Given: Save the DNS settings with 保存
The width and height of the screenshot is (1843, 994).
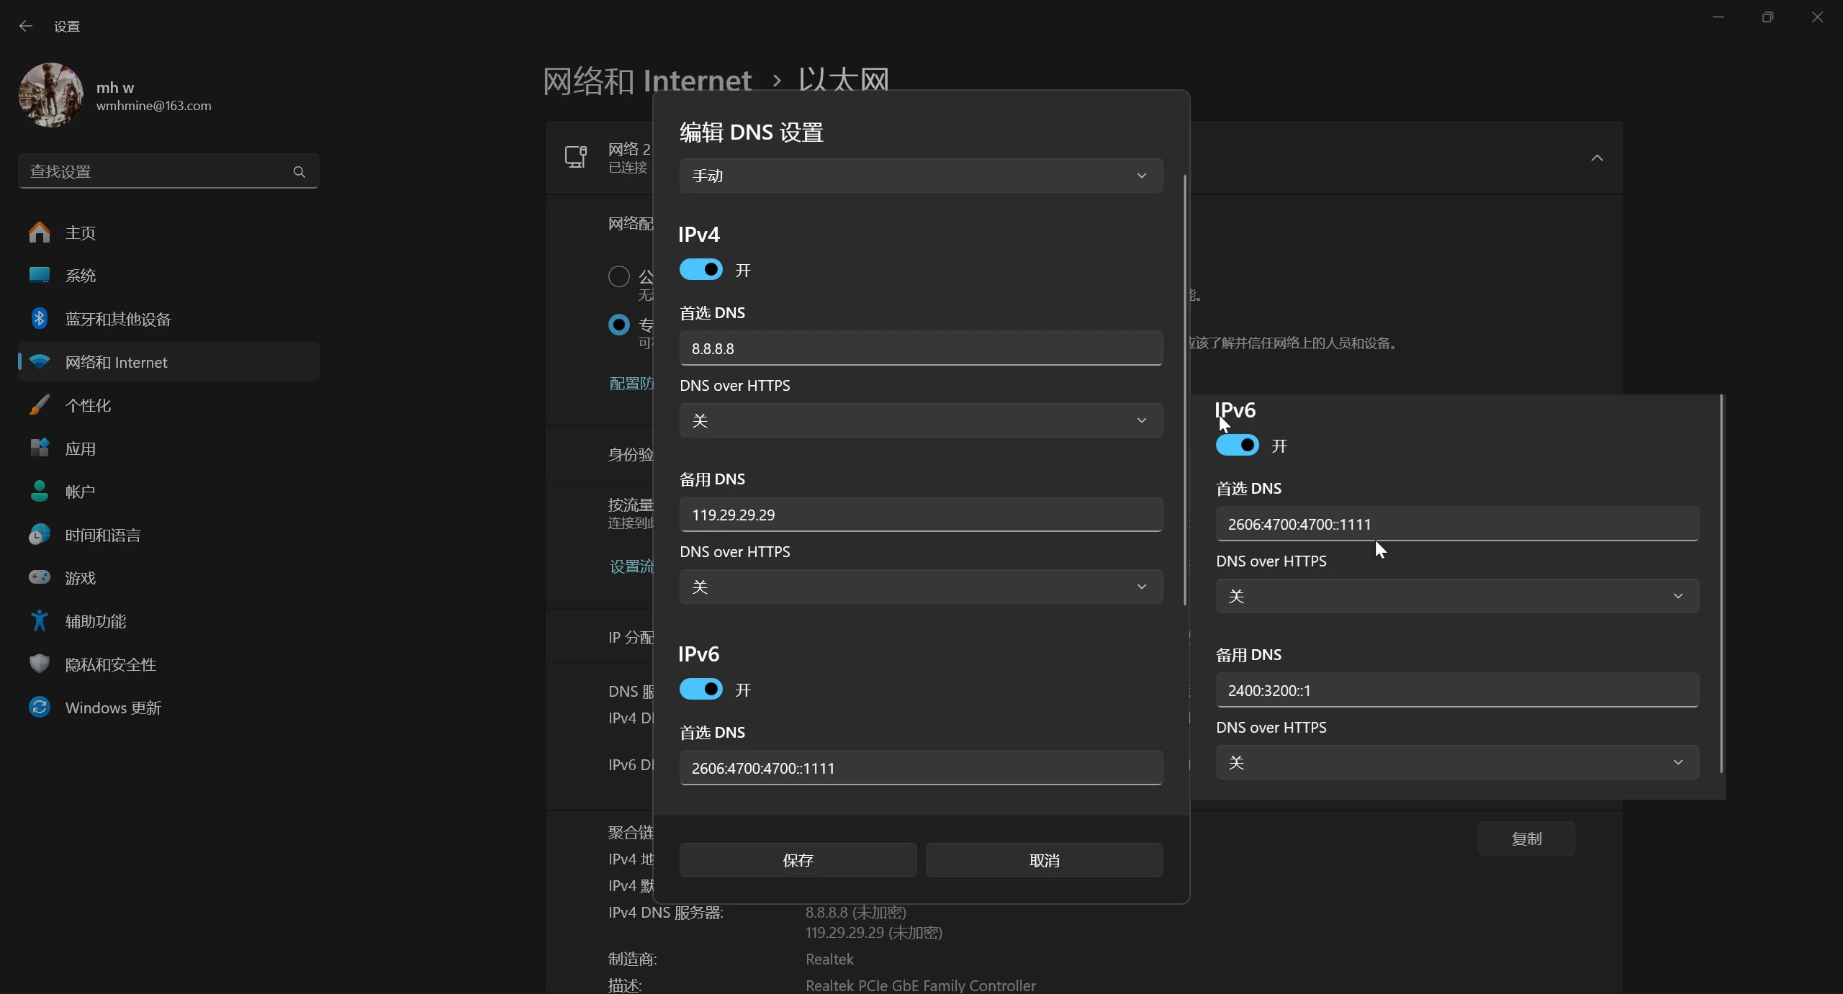Looking at the screenshot, I should (x=798, y=859).
